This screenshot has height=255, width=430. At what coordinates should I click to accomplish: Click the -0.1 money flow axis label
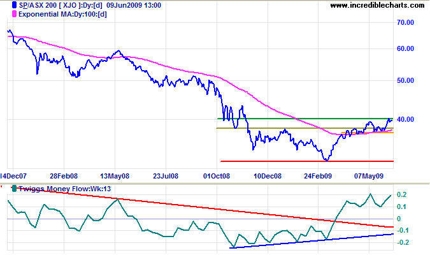pyautogui.click(x=402, y=231)
